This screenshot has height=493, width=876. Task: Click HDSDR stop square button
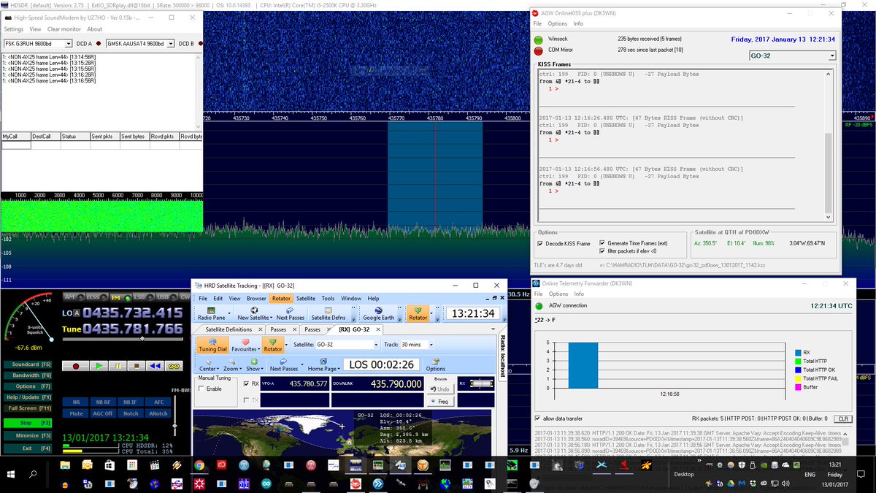coord(135,366)
